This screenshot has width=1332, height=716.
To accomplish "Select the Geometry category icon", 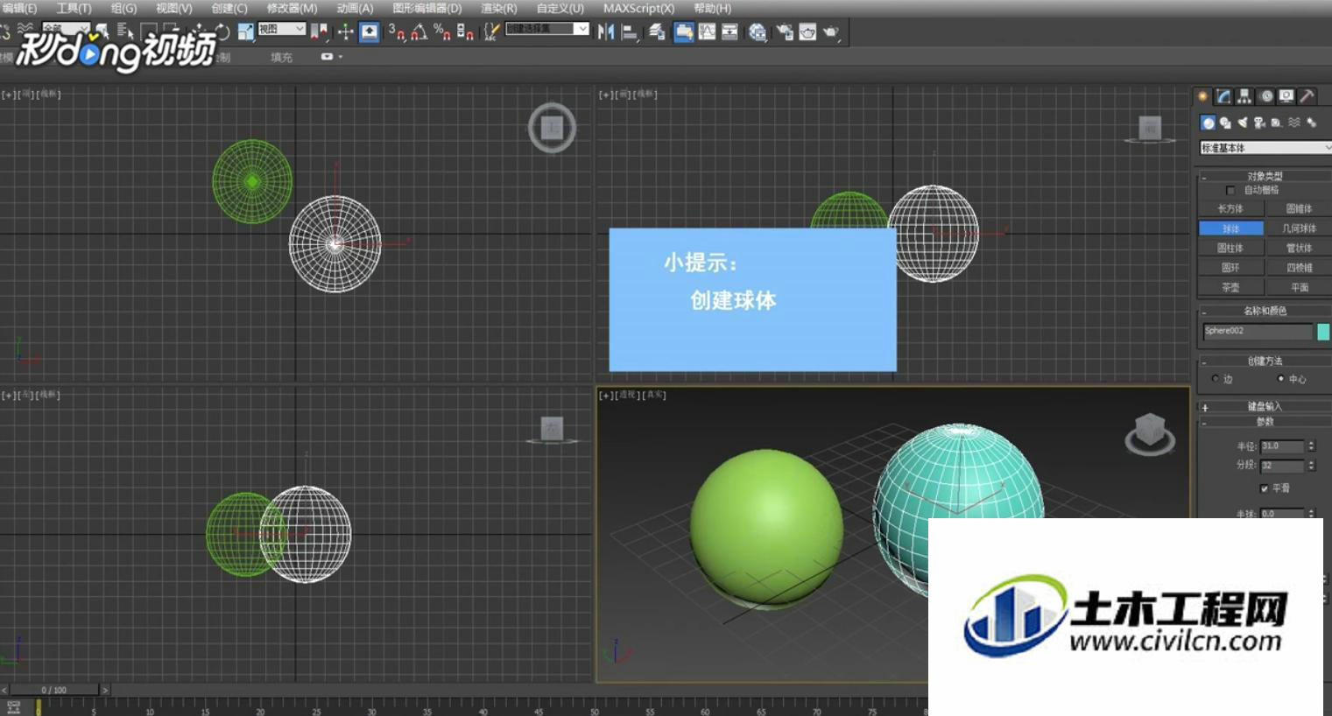I will pyautogui.click(x=1208, y=123).
